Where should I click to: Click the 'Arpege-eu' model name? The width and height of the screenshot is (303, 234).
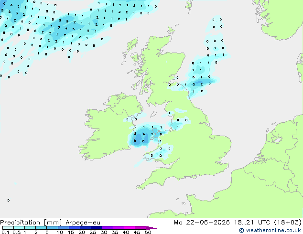83,223
